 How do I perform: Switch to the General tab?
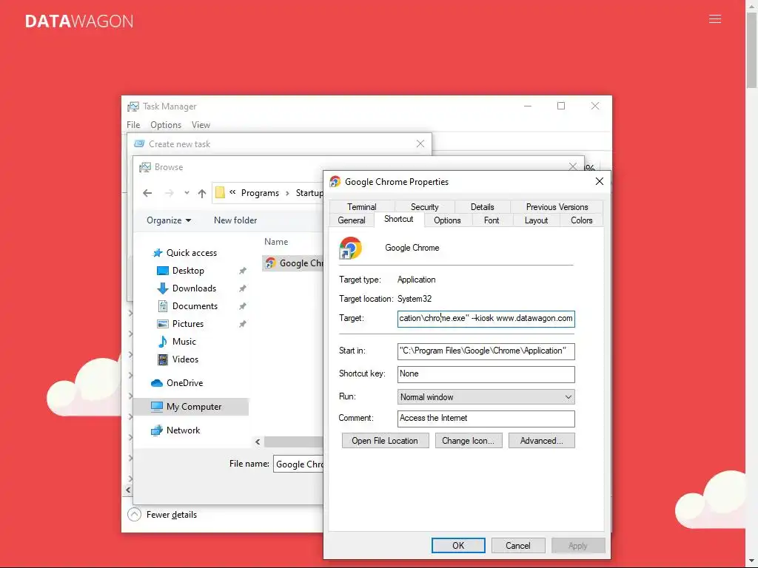pos(352,220)
